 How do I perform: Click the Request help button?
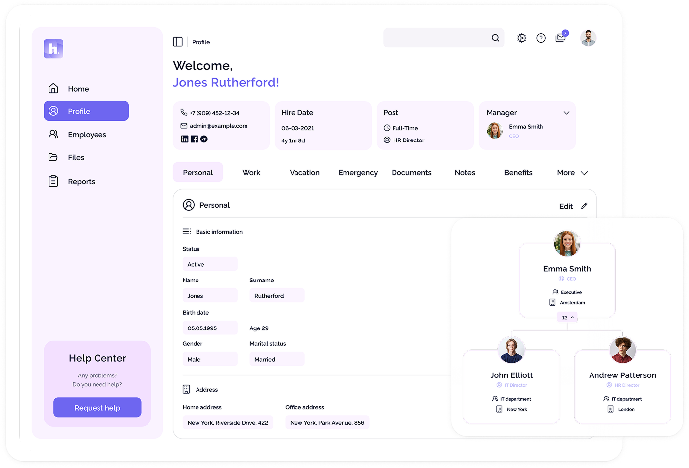(97, 407)
